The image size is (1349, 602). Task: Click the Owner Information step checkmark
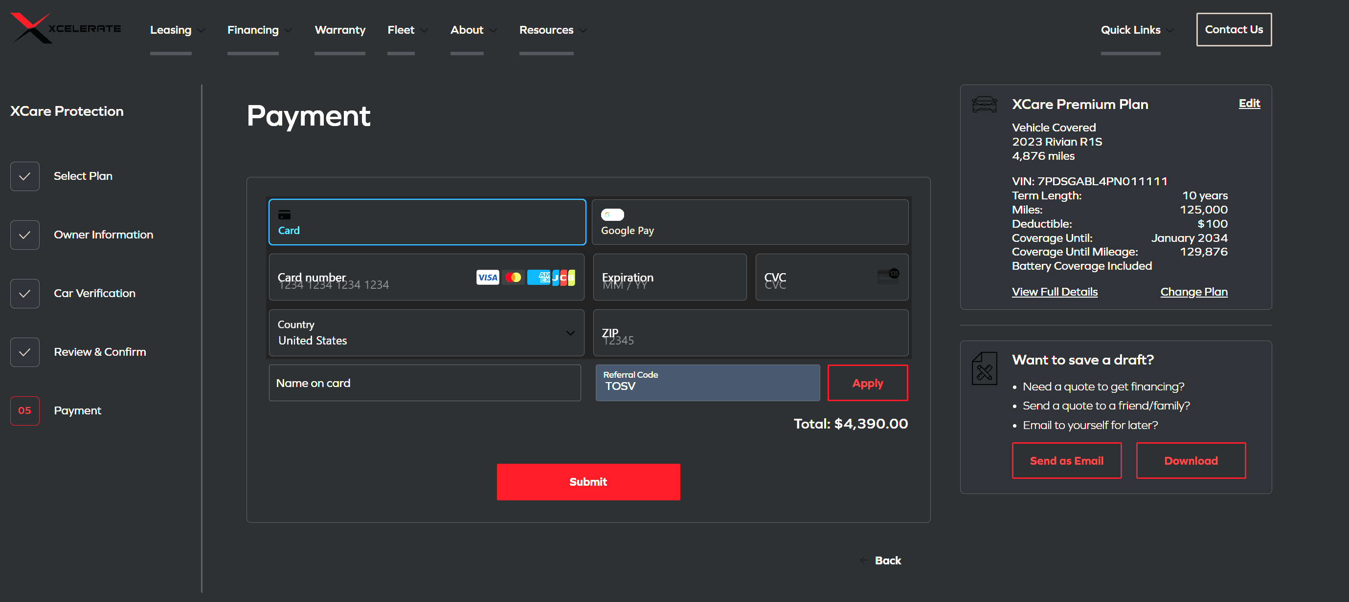24,235
